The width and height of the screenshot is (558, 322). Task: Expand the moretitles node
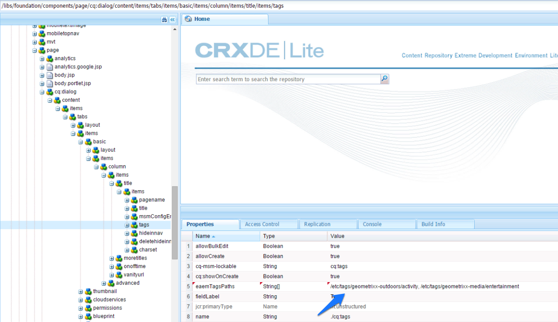click(112, 258)
